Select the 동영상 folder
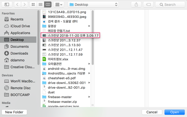The width and height of the screenshot is (187, 117). point(66,26)
